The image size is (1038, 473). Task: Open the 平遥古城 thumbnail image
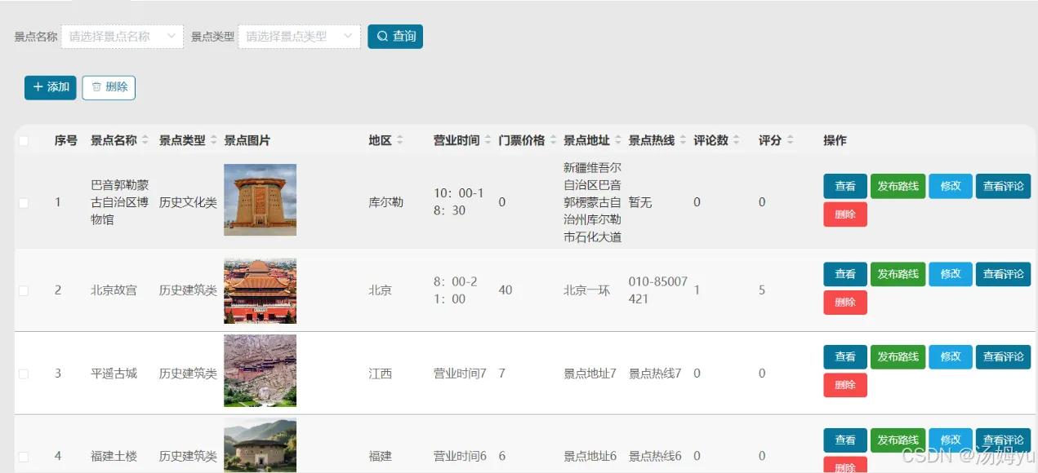click(260, 370)
